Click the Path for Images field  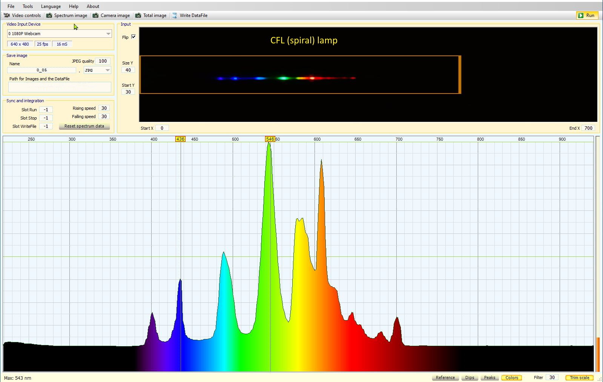click(x=60, y=87)
